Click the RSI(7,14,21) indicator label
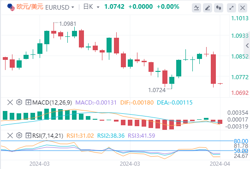 48,136
